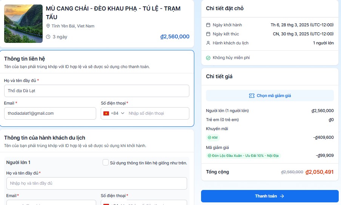Open the +84 country code dropdown

pyautogui.click(x=117, y=113)
